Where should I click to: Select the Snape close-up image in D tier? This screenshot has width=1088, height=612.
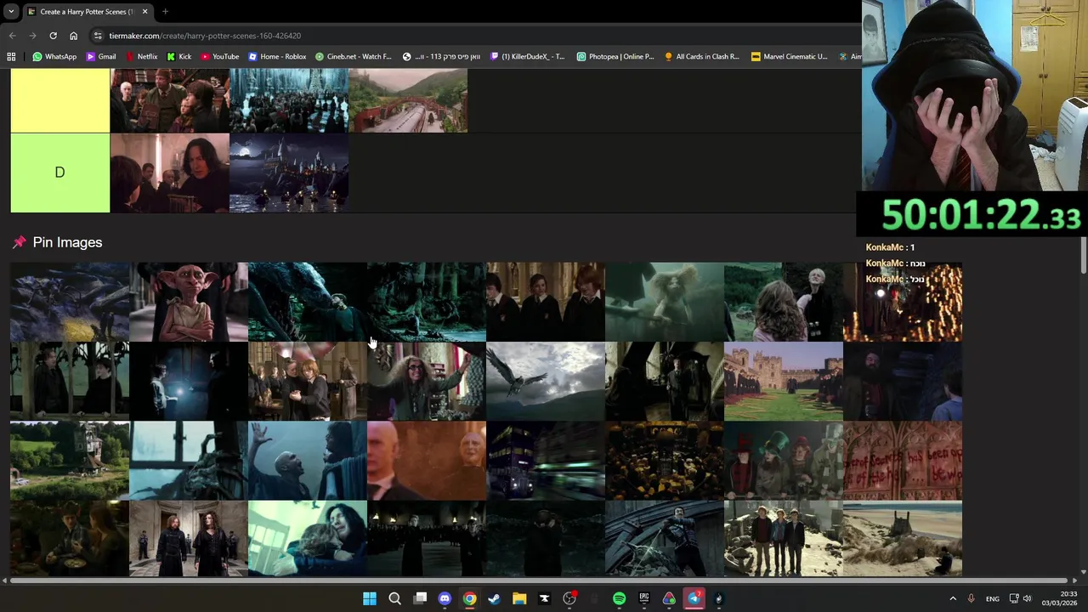click(x=170, y=173)
